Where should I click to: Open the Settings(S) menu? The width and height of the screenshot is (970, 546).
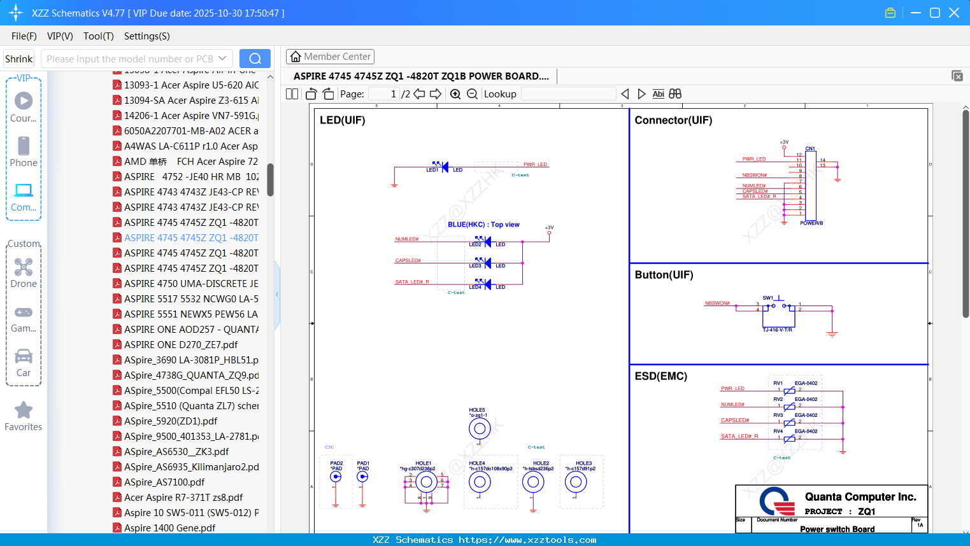click(x=147, y=36)
